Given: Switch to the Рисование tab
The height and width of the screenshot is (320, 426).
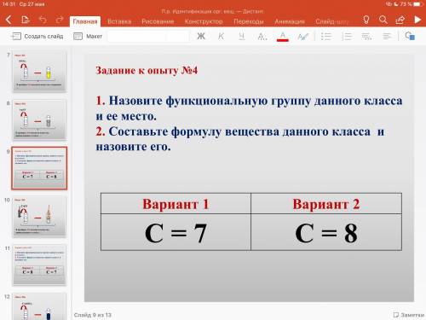Looking at the screenshot, I should click(x=158, y=21).
